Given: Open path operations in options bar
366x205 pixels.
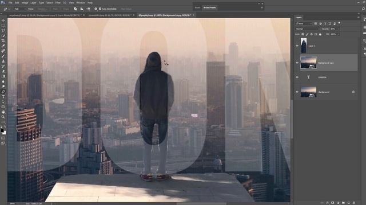Looking at the screenshot, I should coord(75,9).
